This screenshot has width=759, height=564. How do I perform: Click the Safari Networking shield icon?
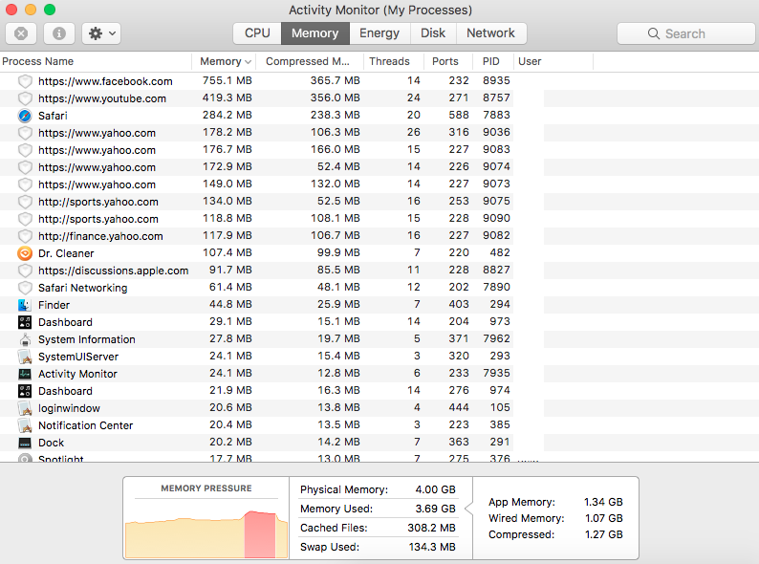tap(25, 288)
